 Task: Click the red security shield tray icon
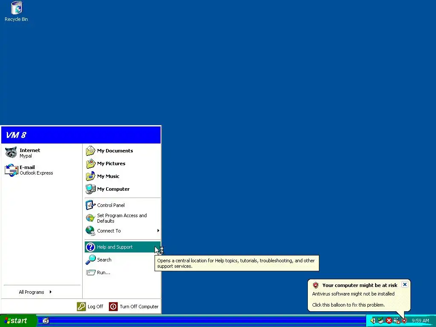pyautogui.click(x=404, y=321)
